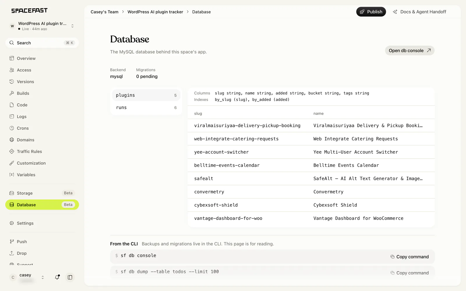
Task: Go to WordPress AI plugin tracker breadcrumb
Action: 155,12
